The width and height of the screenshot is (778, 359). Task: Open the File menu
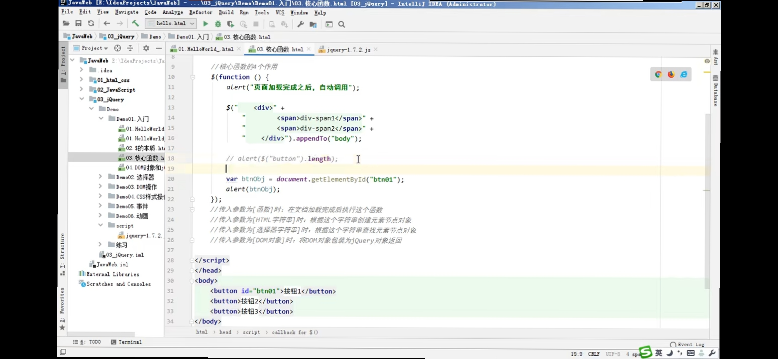67,12
